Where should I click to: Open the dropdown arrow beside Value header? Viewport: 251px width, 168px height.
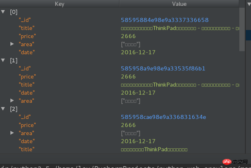click(x=249, y=4)
